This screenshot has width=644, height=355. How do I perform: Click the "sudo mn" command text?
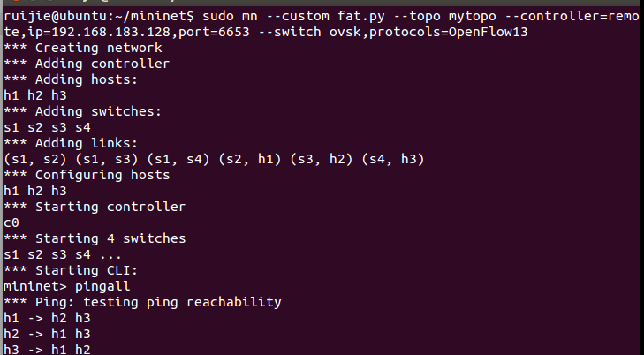[230, 17]
